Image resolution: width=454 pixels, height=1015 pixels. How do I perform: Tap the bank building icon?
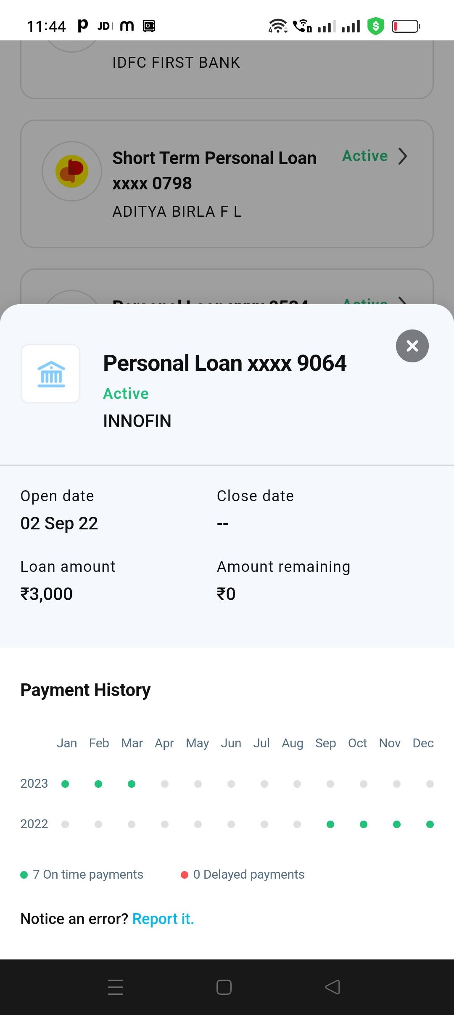[x=51, y=374]
